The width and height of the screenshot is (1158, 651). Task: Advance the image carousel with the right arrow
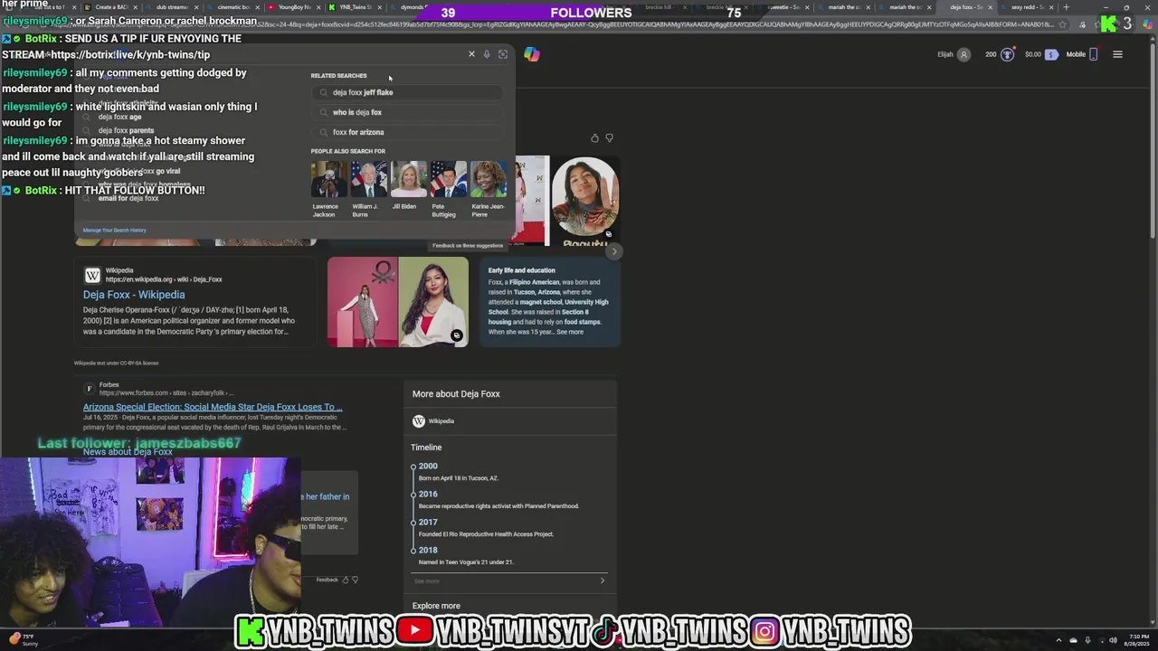pos(613,251)
